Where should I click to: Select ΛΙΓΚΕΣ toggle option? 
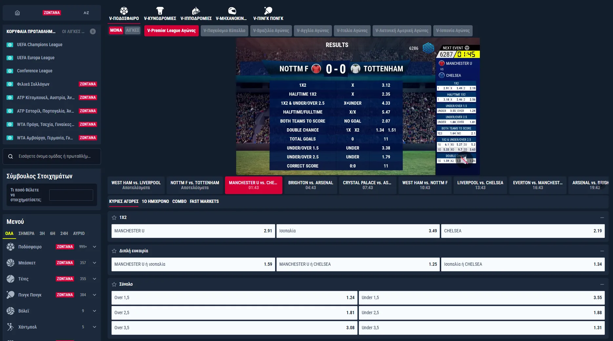click(x=133, y=30)
